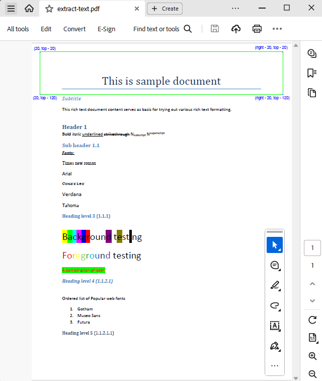Star the extract-text.pdf file
Viewport: 322px width, 381px height.
coord(49,9)
